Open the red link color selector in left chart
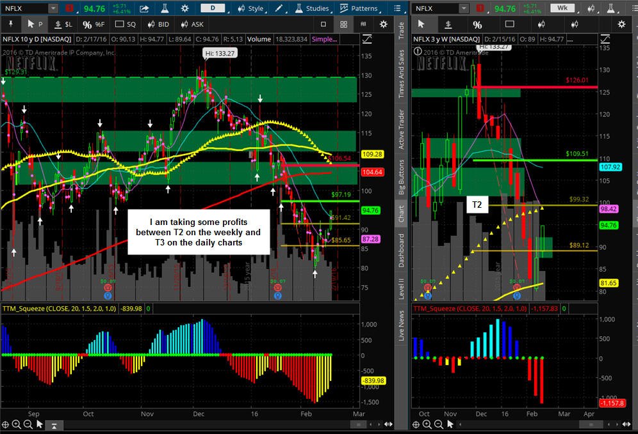The height and width of the screenshot is (434, 638). (69, 8)
